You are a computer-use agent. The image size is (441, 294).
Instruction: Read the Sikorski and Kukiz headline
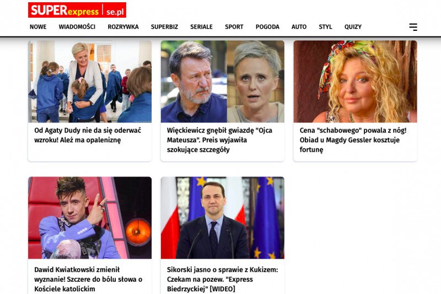223,279
